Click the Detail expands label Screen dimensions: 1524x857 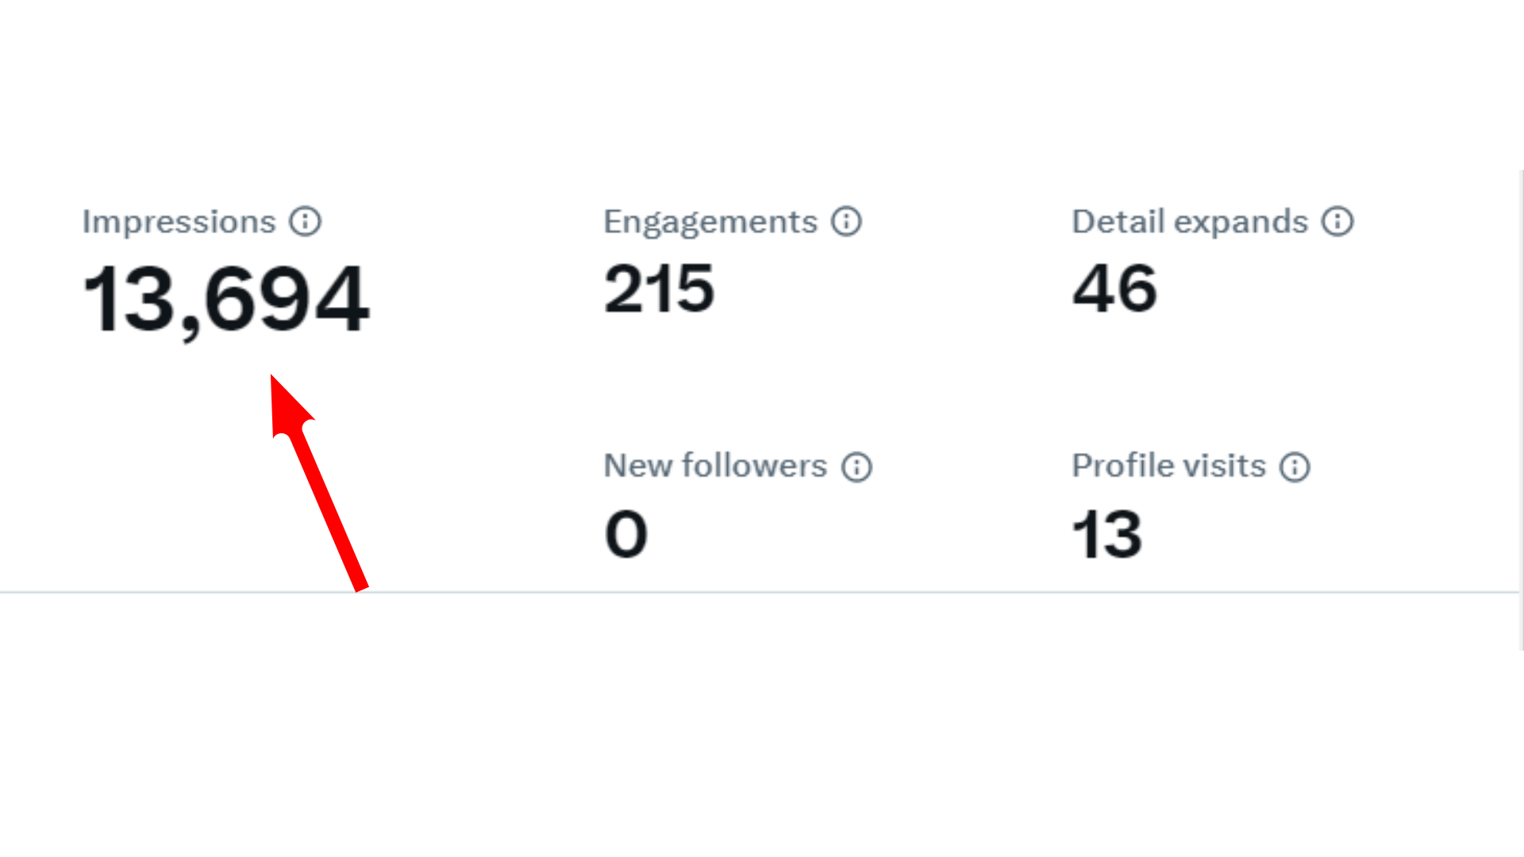click(x=1190, y=221)
